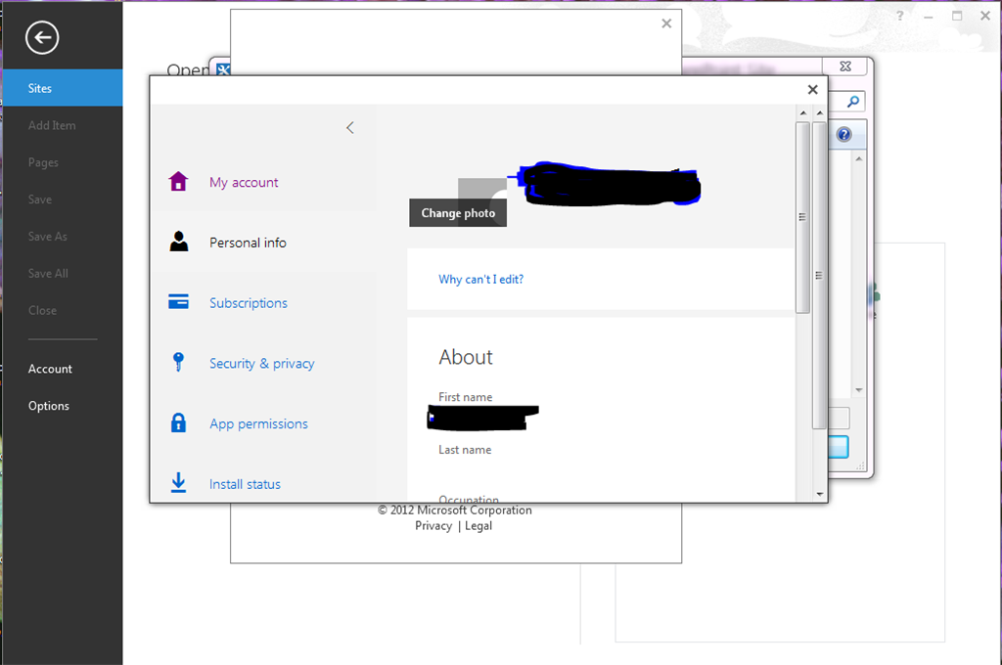Click the About heading text

coord(466,357)
